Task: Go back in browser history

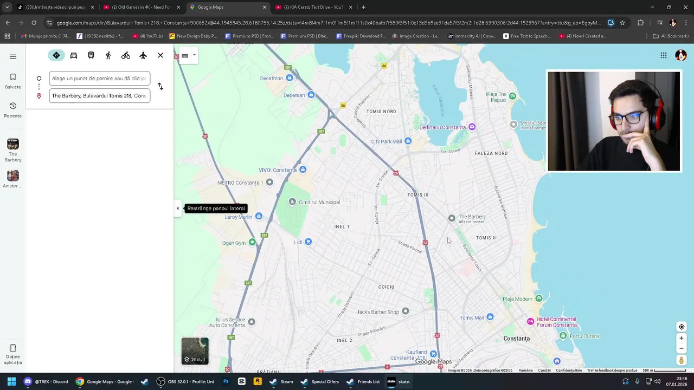Action: pyautogui.click(x=8, y=23)
